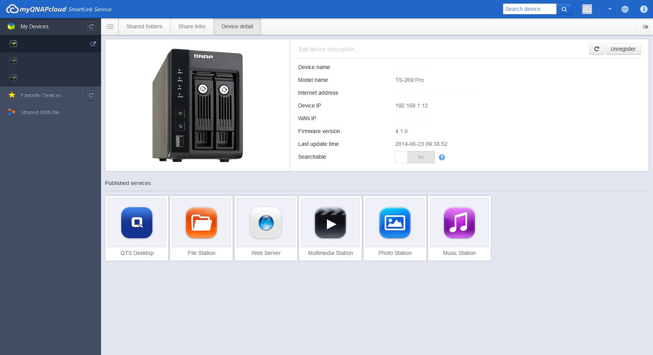Viewport: 653px width, 355px height.
Task: Collapse the sidebar with the list icon
Action: coord(110,26)
